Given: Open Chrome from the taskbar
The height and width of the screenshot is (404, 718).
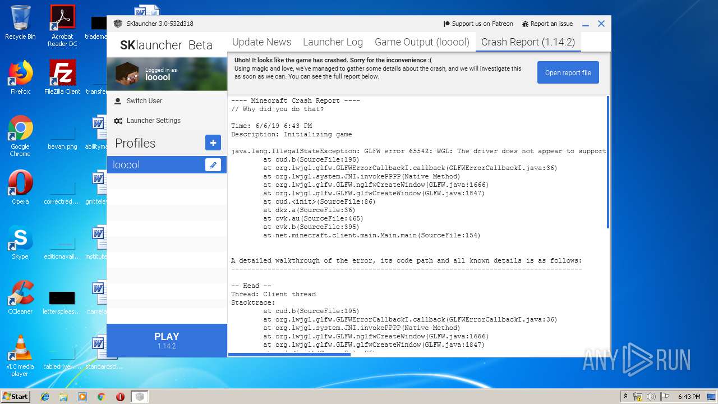Looking at the screenshot, I should pyautogui.click(x=102, y=397).
